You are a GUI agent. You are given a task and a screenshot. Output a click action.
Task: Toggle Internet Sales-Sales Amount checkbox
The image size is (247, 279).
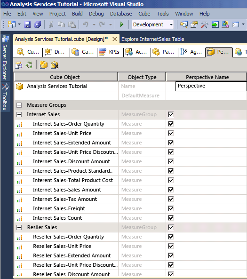click(x=171, y=190)
